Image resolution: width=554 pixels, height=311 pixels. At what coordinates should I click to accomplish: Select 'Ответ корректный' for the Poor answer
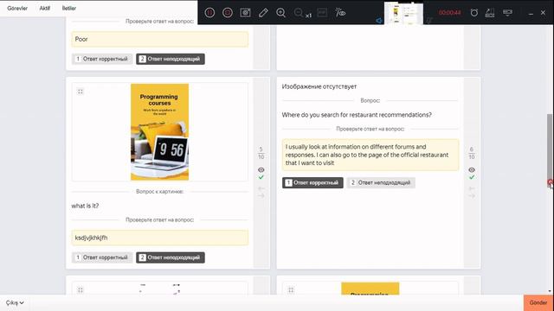click(x=102, y=59)
